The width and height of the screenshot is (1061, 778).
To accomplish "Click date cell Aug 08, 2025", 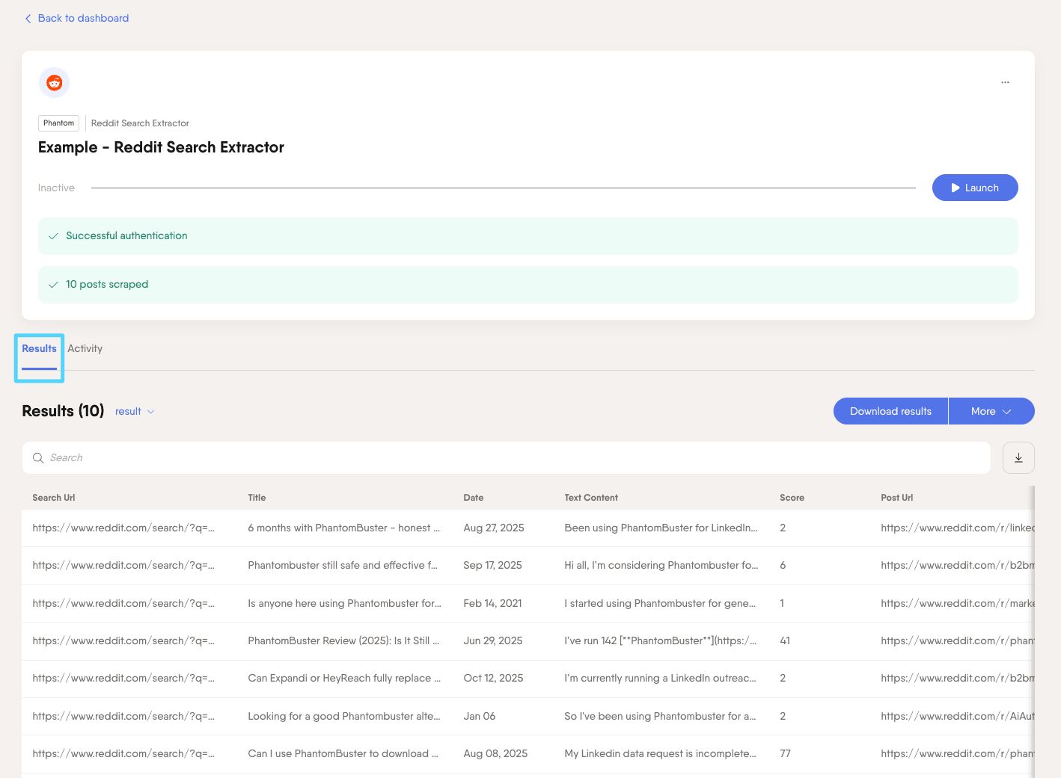I will [495, 754].
